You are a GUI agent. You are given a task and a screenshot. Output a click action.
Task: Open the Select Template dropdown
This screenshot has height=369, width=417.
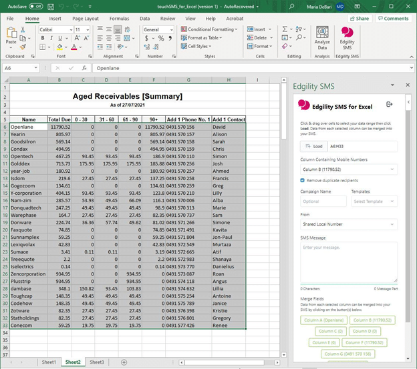click(374, 201)
